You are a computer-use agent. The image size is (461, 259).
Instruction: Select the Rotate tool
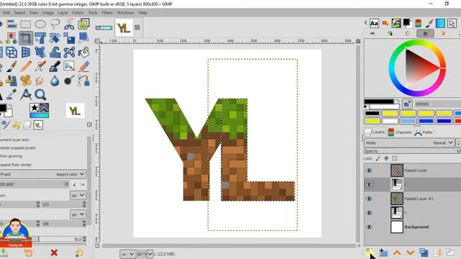point(55,38)
